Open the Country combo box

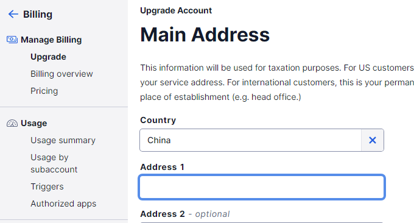(250, 140)
